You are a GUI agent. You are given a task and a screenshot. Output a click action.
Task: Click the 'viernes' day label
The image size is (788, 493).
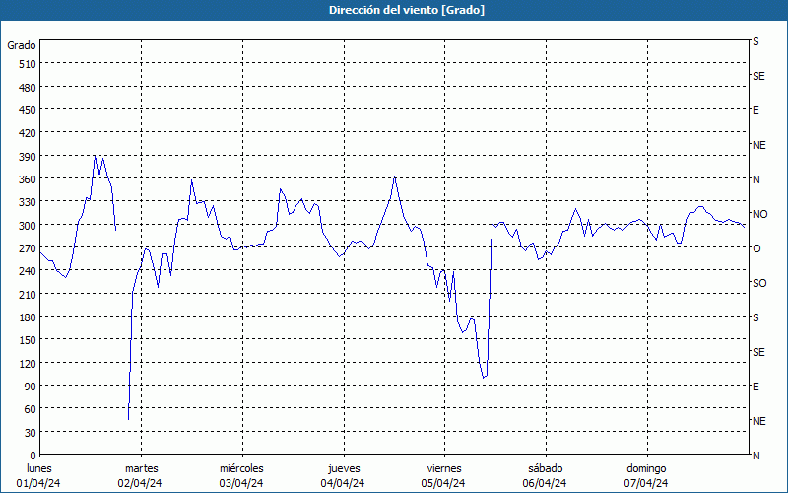[x=444, y=469]
